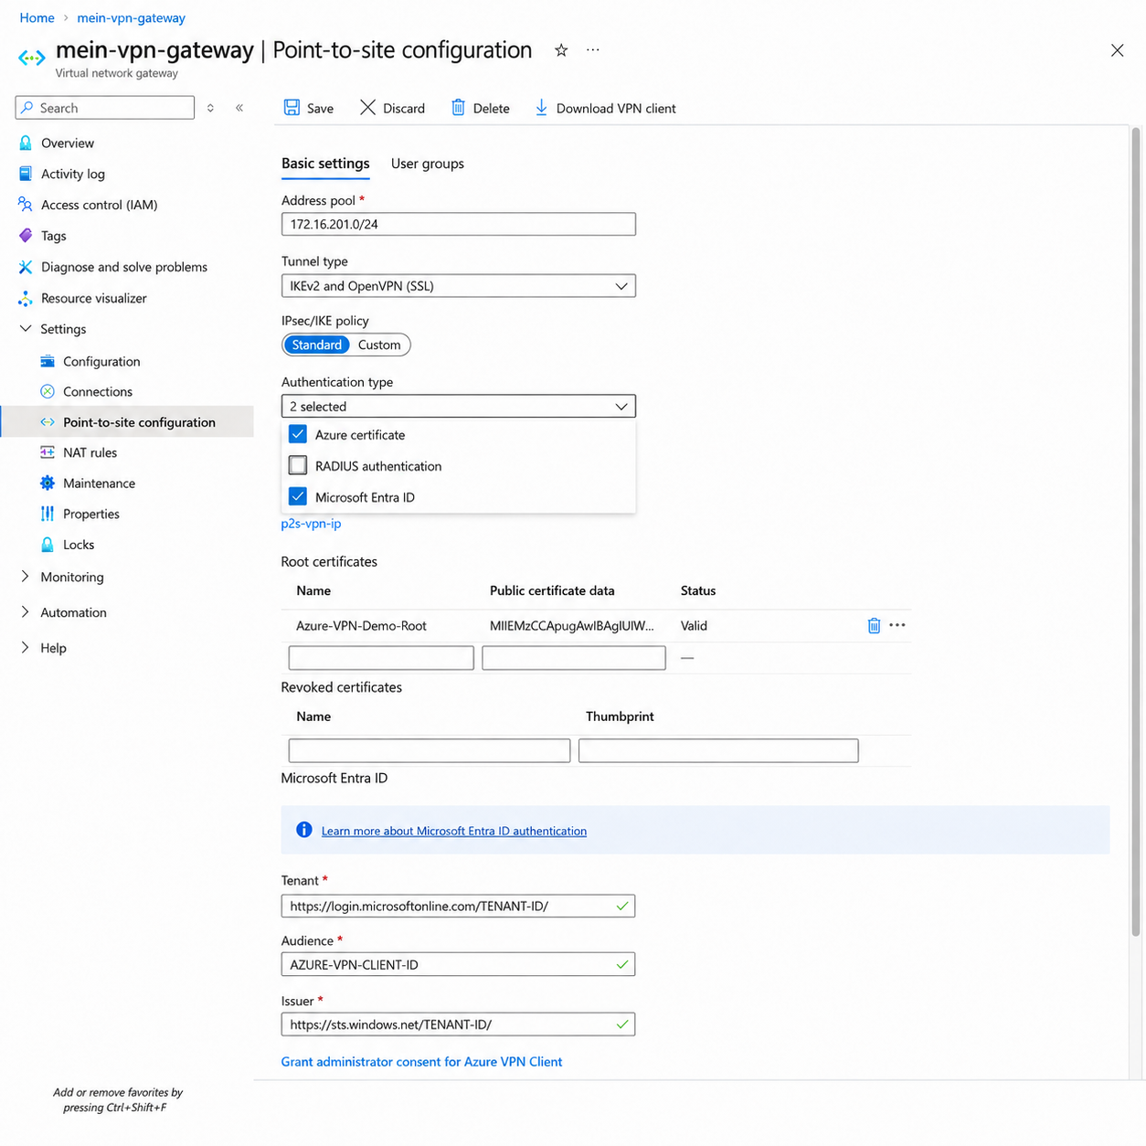The image size is (1146, 1146).
Task: Click the Audience input field
Action: [459, 964]
